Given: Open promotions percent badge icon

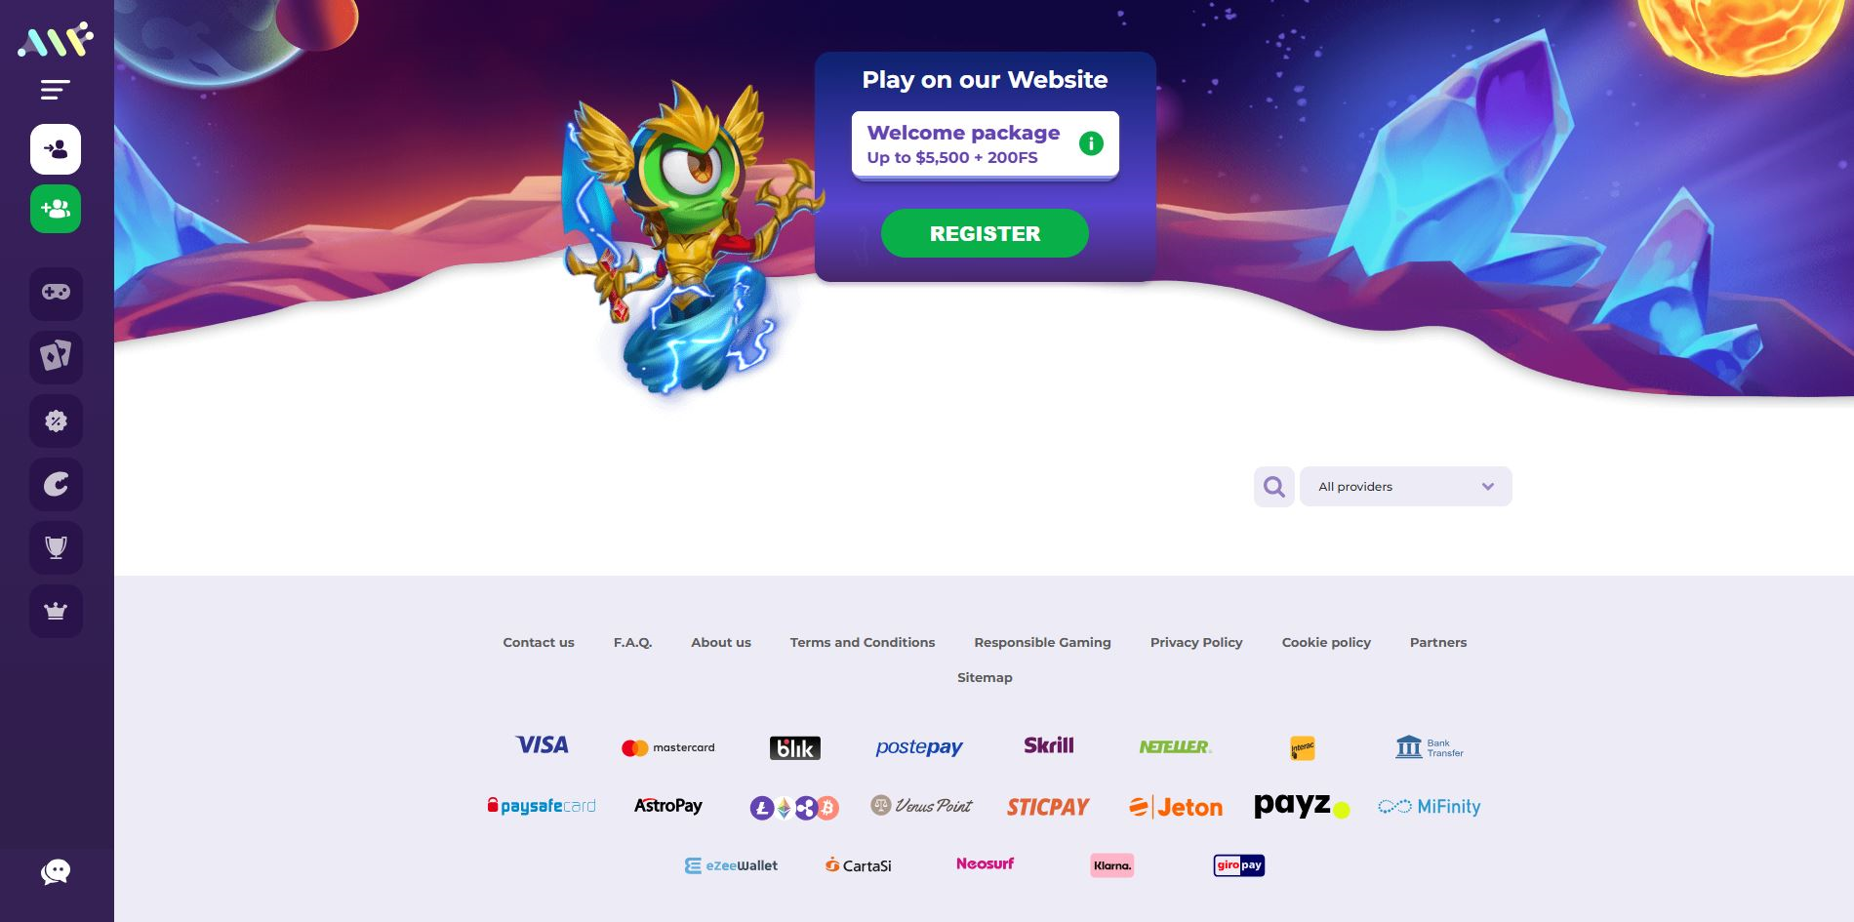Looking at the screenshot, I should [x=56, y=421].
